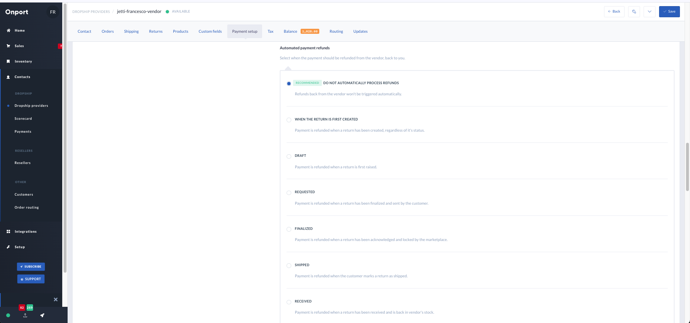
Task: Click the Onport logo
Action: (17, 12)
